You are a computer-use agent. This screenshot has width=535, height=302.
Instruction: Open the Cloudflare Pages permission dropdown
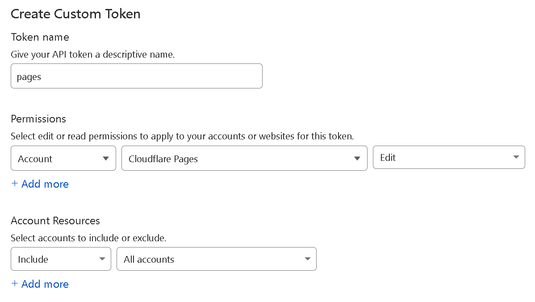click(x=244, y=158)
